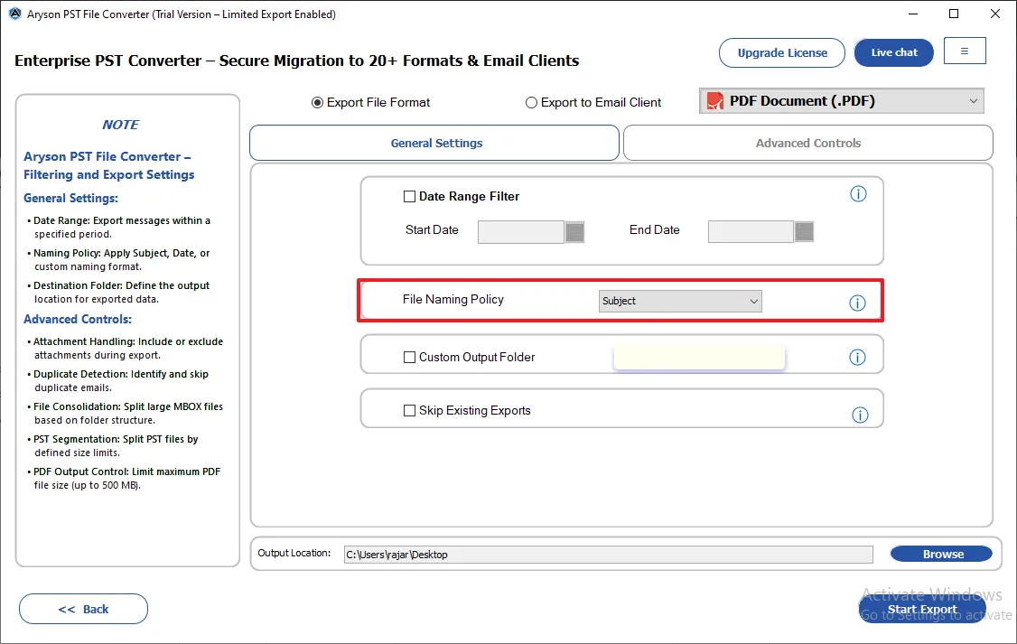The height and width of the screenshot is (644, 1017).
Task: Click the End Date input field
Action: (x=751, y=231)
